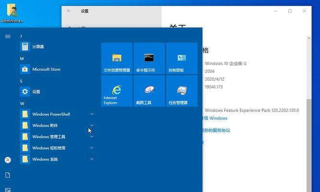Select the install date 2020/4/12
Screen dimensions: 320x192
point(214,79)
